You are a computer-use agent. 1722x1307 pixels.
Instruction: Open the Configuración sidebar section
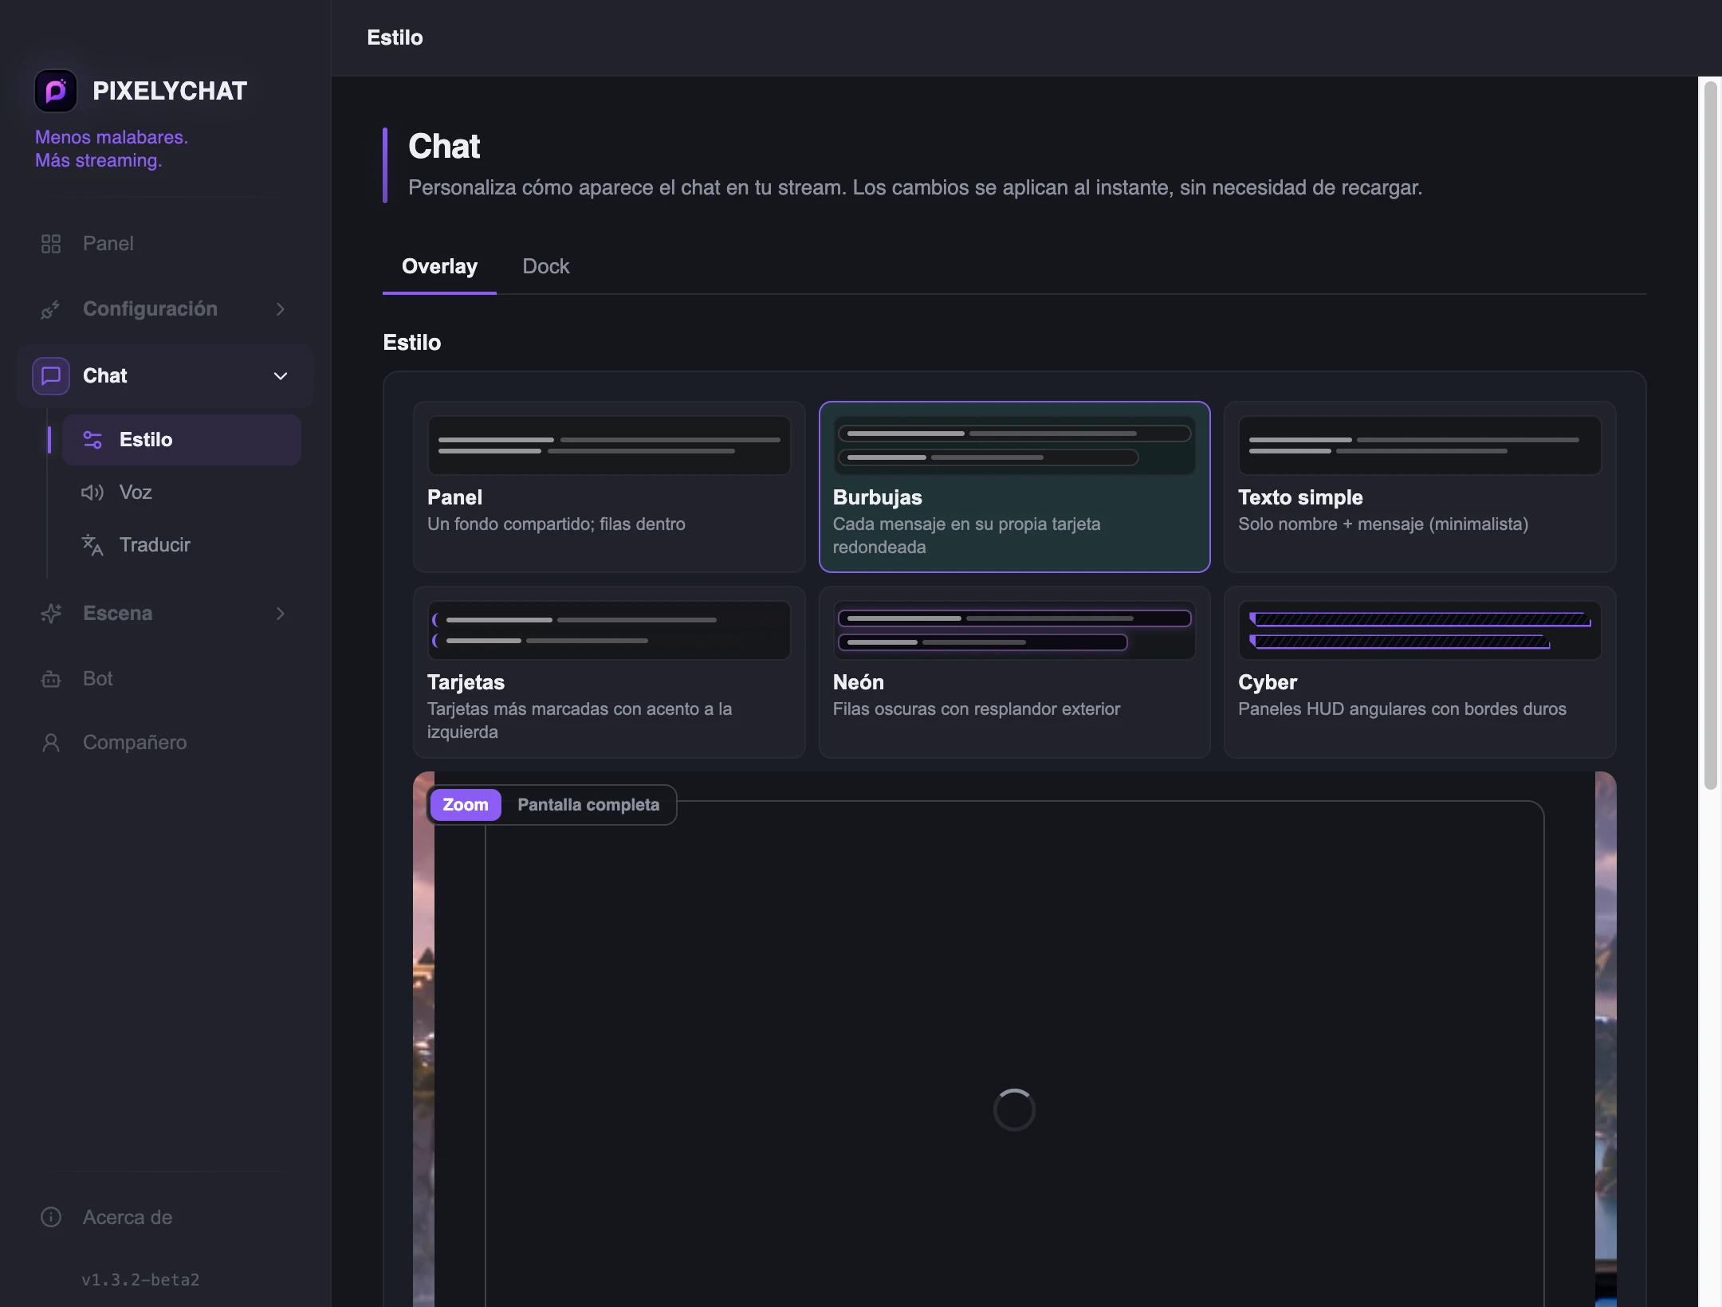pos(166,309)
